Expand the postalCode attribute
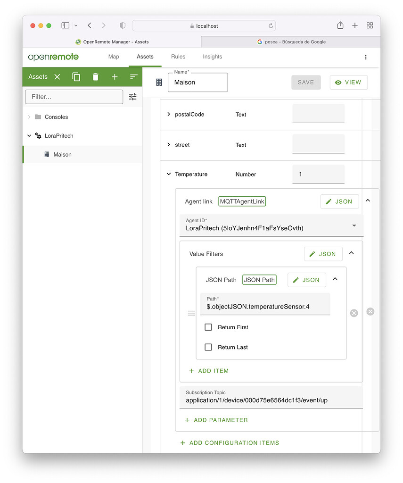The height and width of the screenshot is (483, 403). pyautogui.click(x=169, y=114)
